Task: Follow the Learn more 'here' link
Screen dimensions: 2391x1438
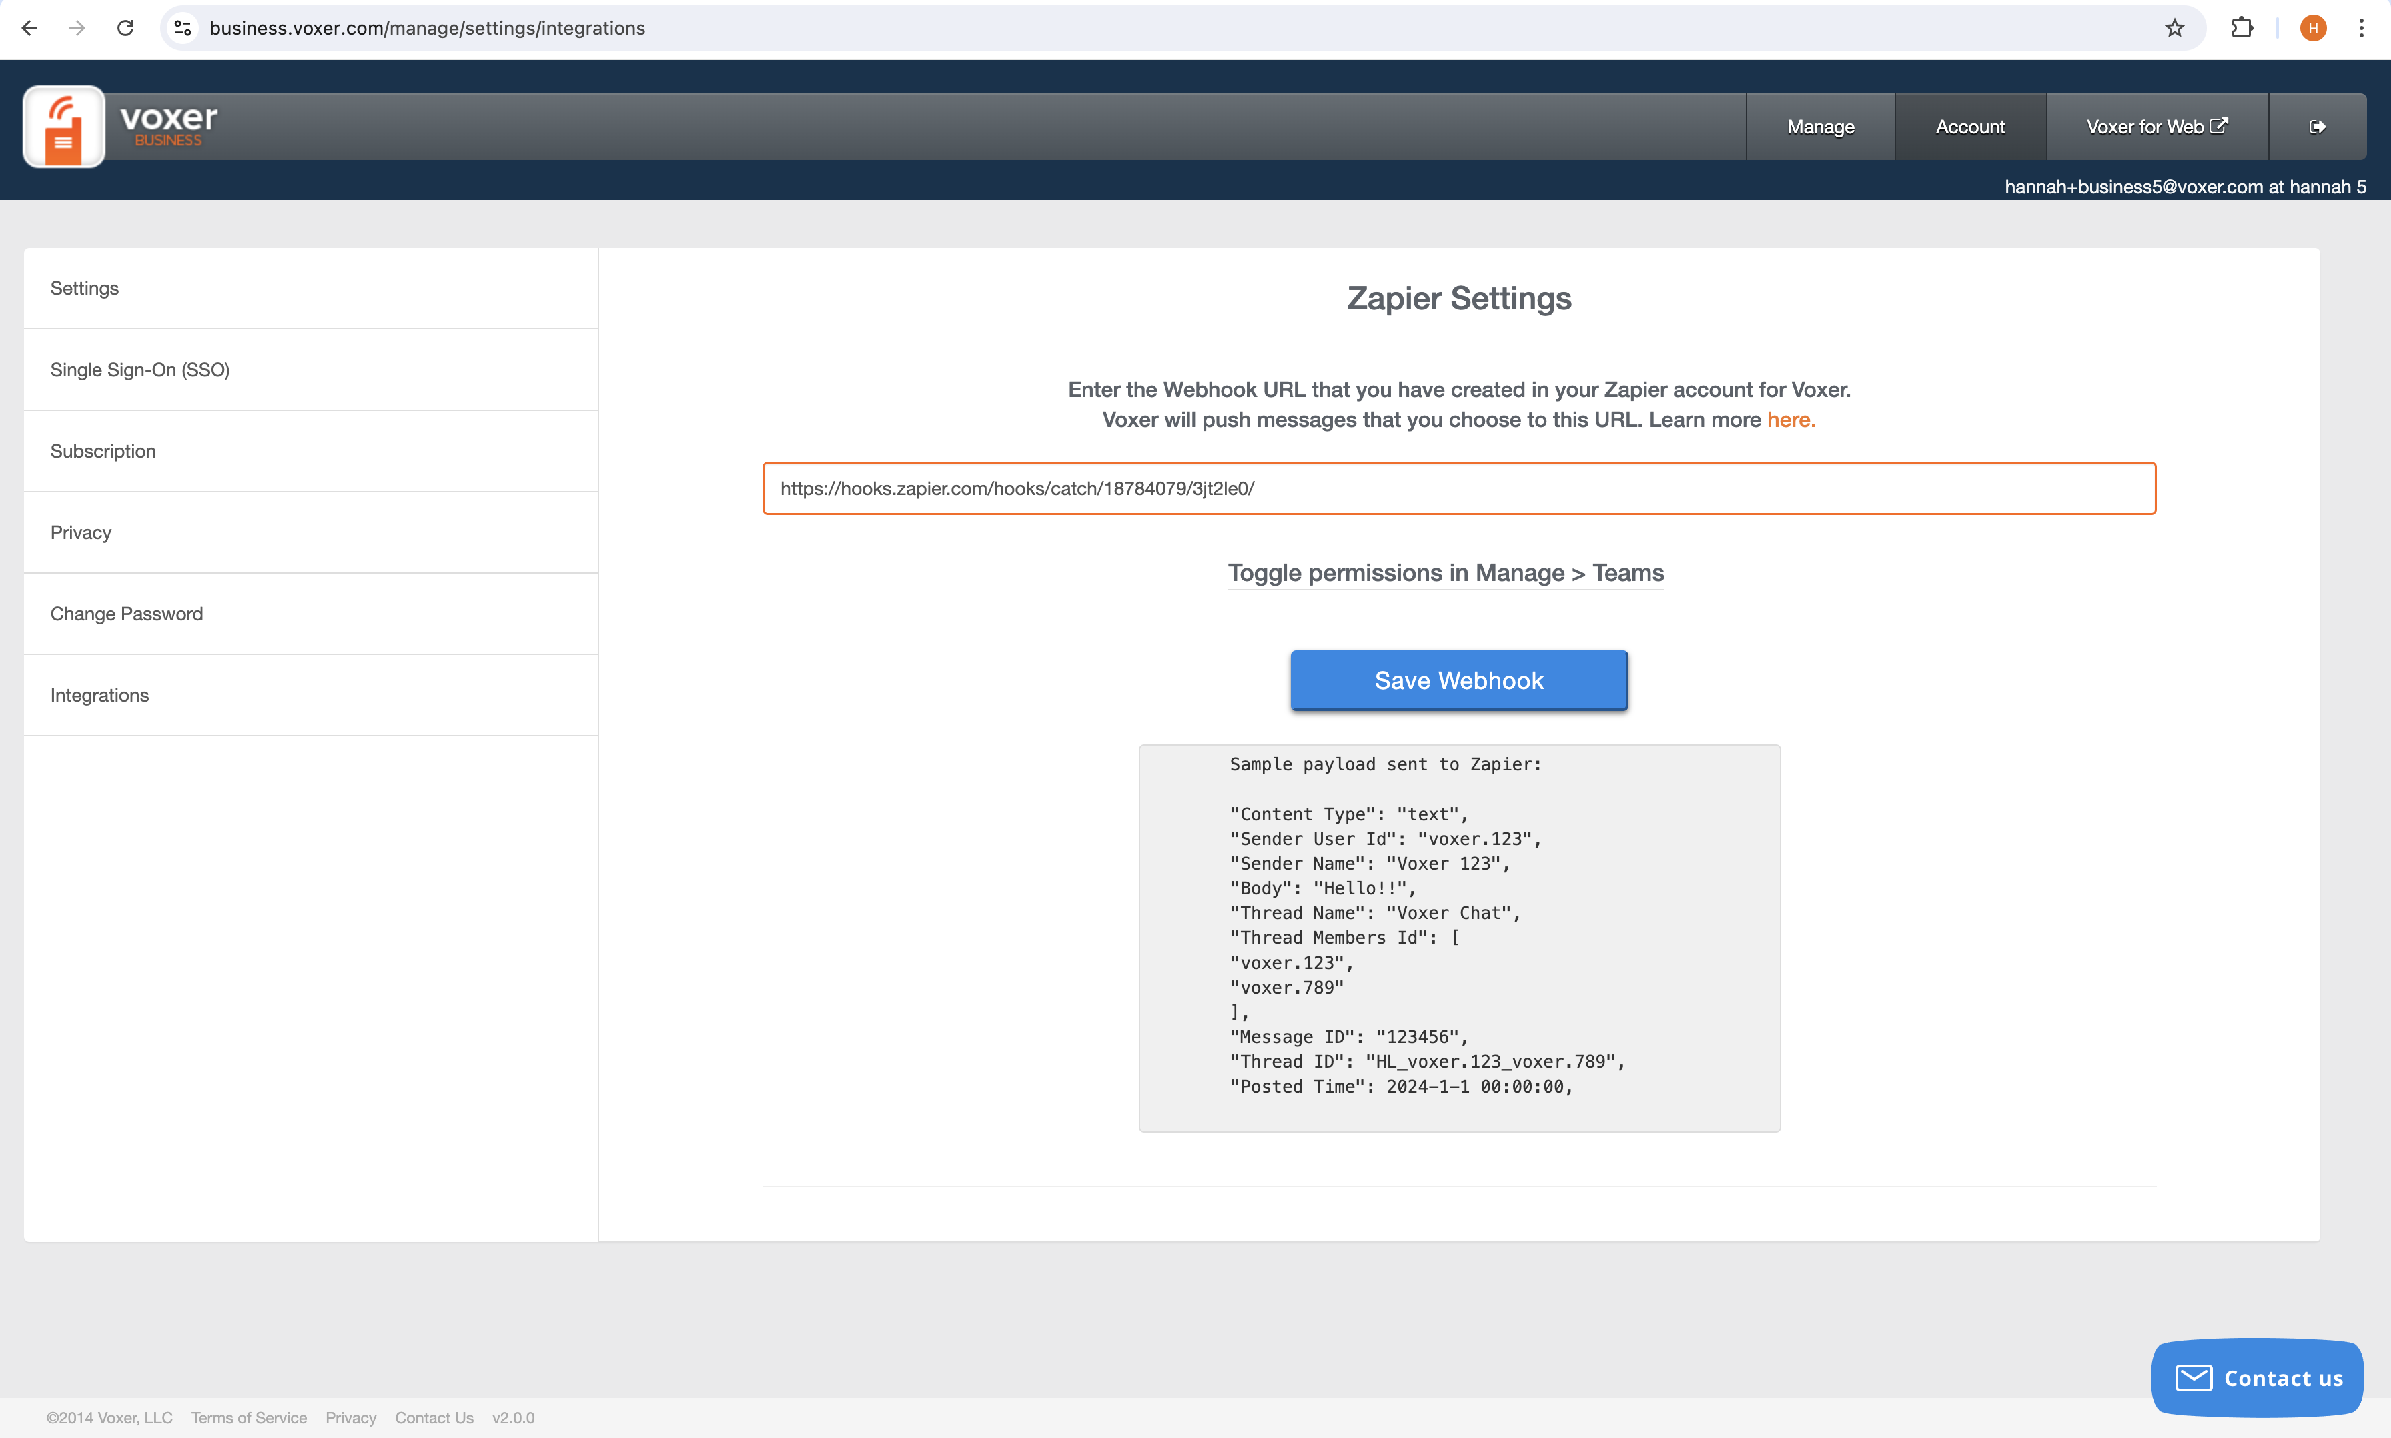Action: click(1790, 420)
